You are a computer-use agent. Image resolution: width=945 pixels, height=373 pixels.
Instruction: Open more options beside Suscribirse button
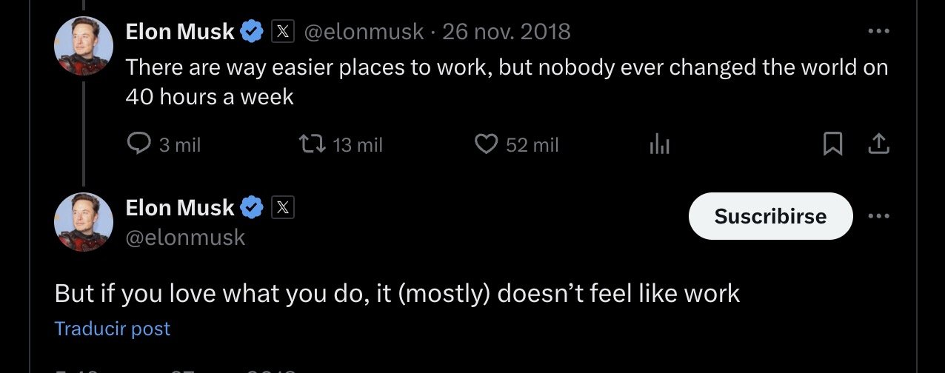pyautogui.click(x=878, y=216)
